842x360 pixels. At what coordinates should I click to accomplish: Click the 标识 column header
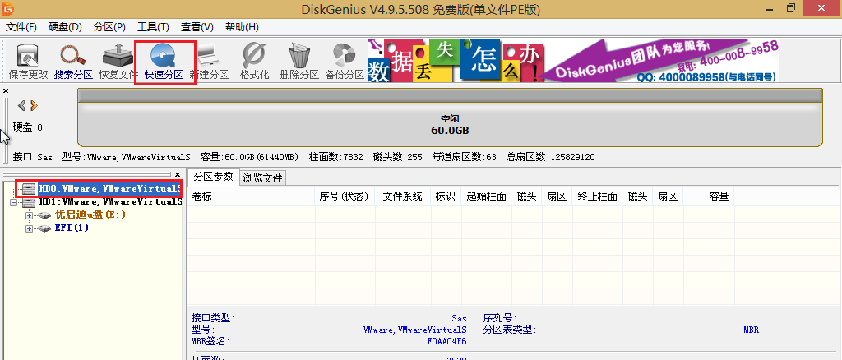(x=446, y=197)
